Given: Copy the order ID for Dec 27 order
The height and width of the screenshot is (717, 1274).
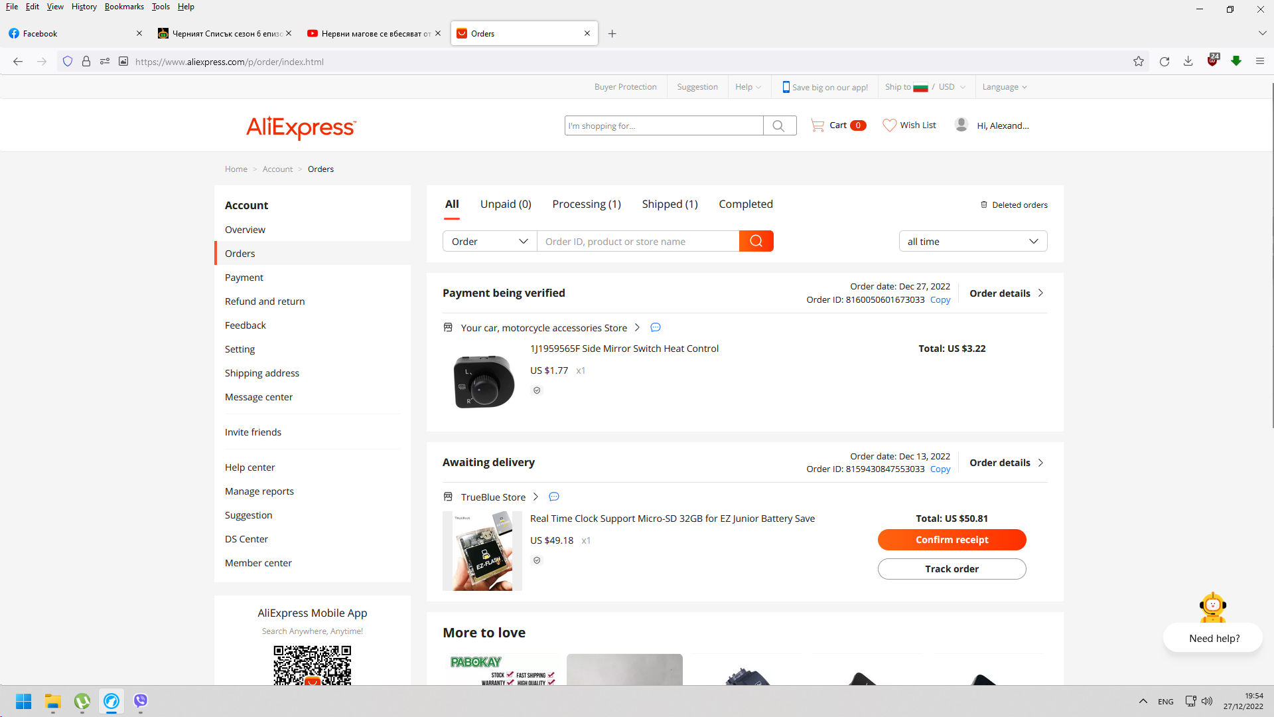Looking at the screenshot, I should (940, 300).
